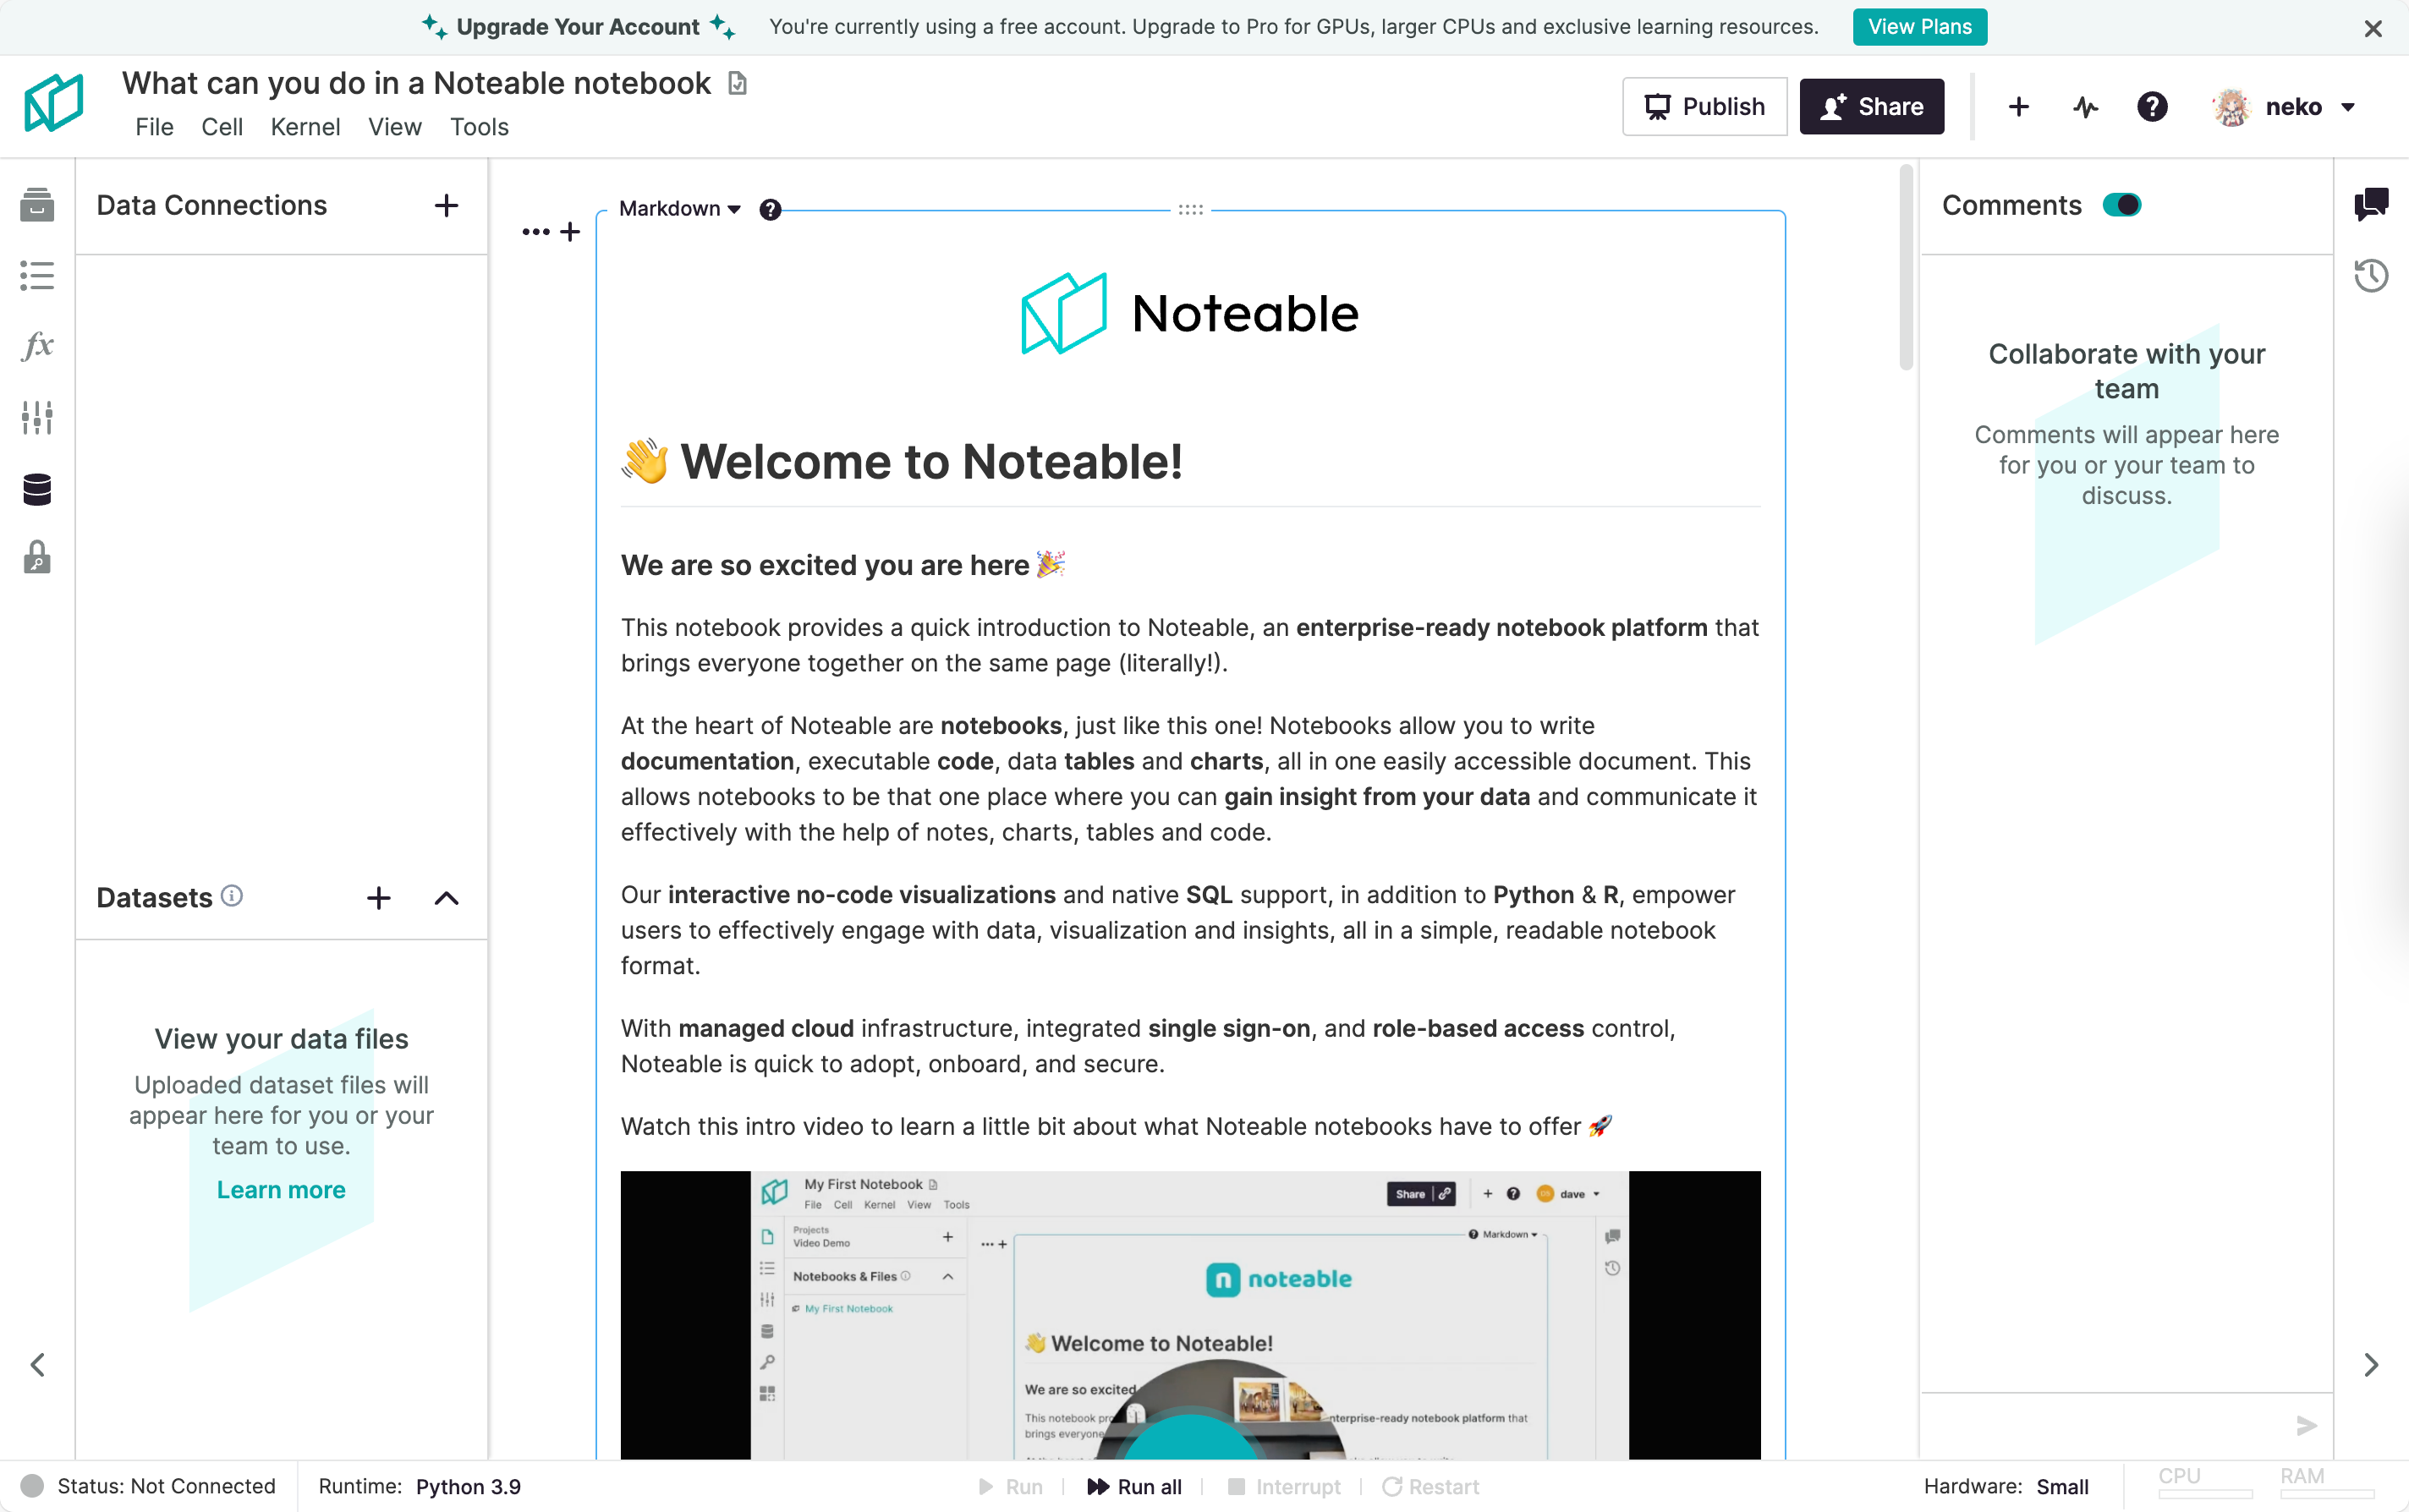
Task: Open the Markdown cell type dropdown
Action: coord(679,209)
